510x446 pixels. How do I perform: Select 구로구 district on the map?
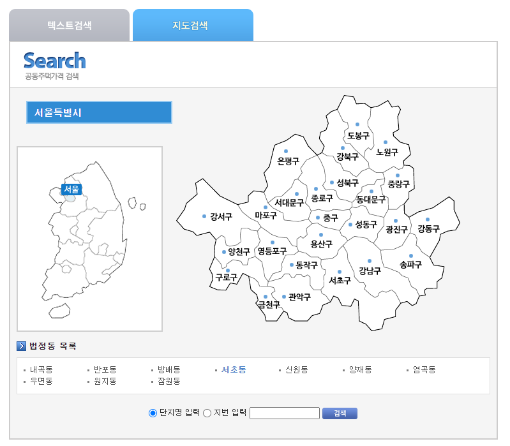(227, 278)
